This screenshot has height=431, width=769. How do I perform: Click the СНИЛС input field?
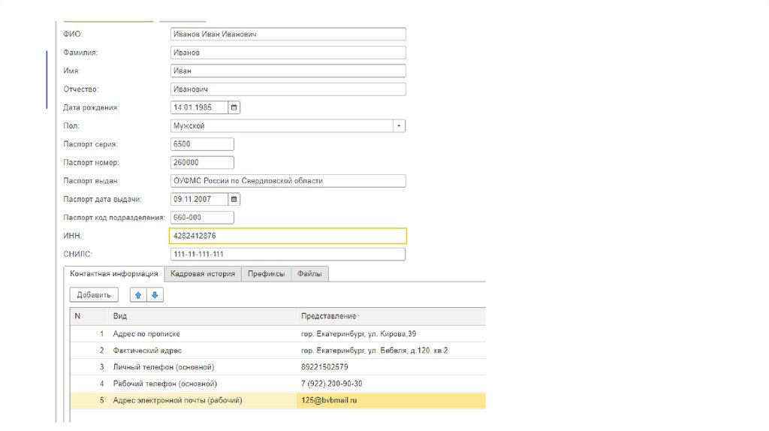pyautogui.click(x=288, y=254)
